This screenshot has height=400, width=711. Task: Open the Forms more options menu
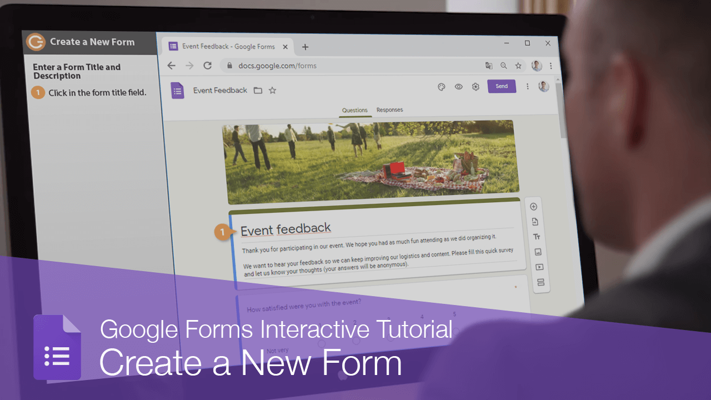(x=528, y=86)
